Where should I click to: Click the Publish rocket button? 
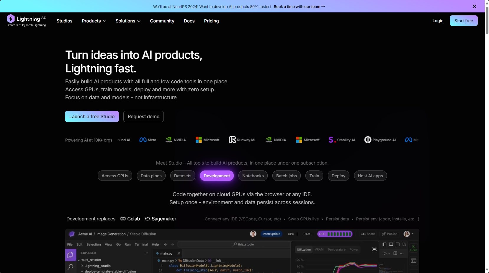(390, 234)
